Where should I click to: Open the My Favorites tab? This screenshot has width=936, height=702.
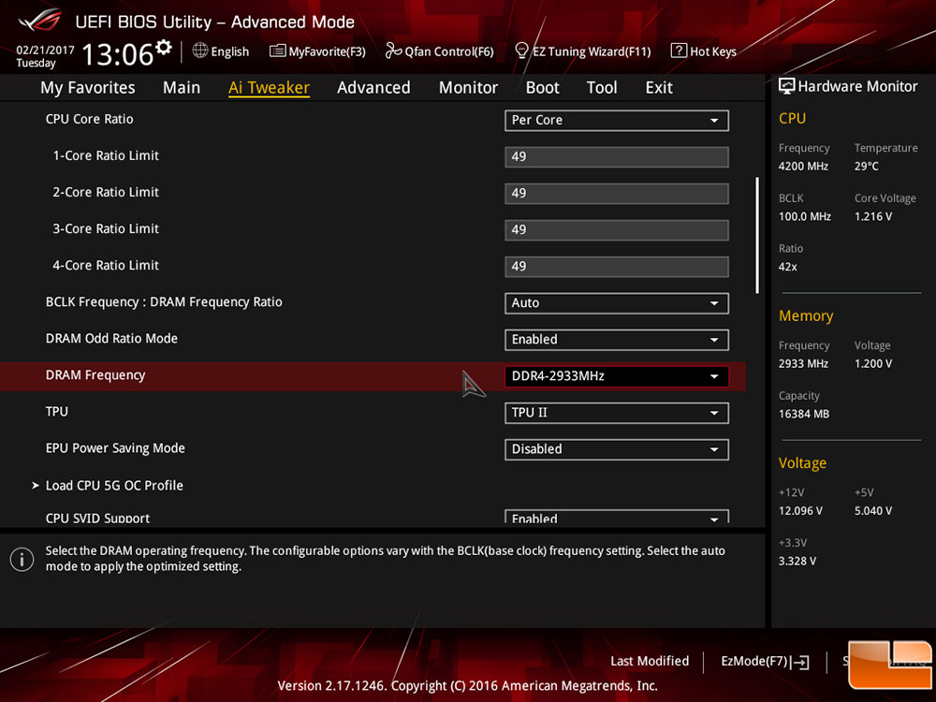click(88, 88)
